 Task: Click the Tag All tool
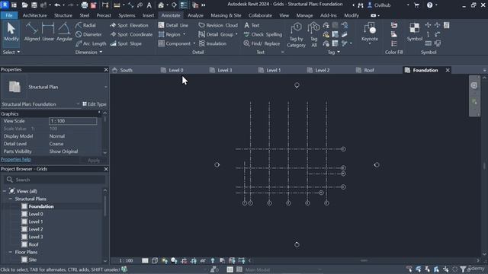point(313,35)
